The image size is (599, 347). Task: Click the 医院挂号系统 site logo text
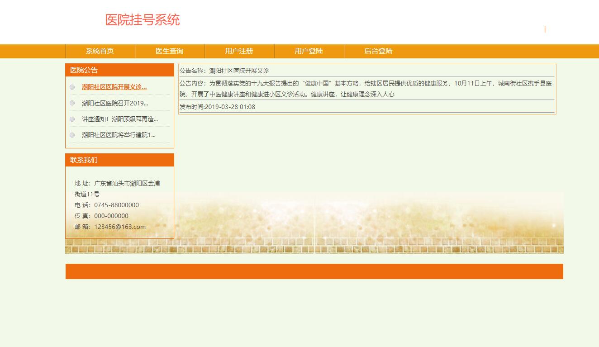[x=142, y=20]
